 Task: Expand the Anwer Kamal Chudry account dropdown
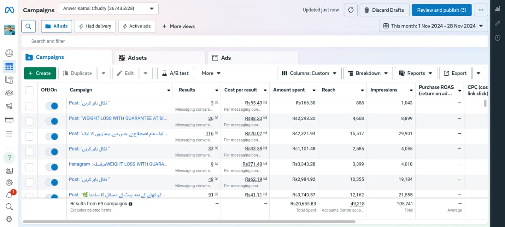pos(108,9)
